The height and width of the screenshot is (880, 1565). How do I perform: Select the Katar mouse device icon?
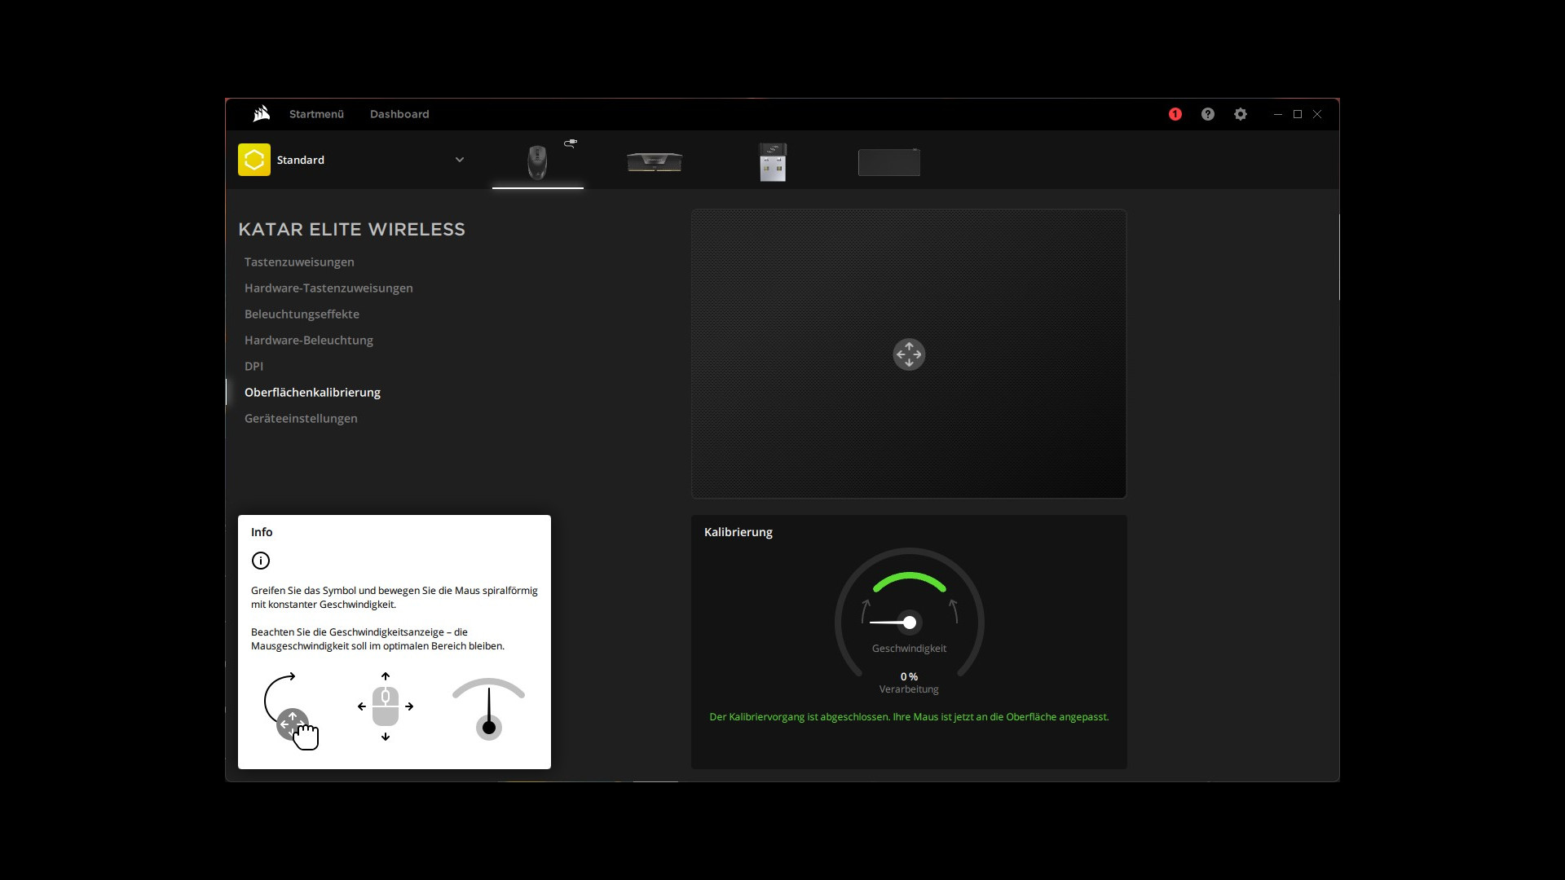pyautogui.click(x=537, y=162)
